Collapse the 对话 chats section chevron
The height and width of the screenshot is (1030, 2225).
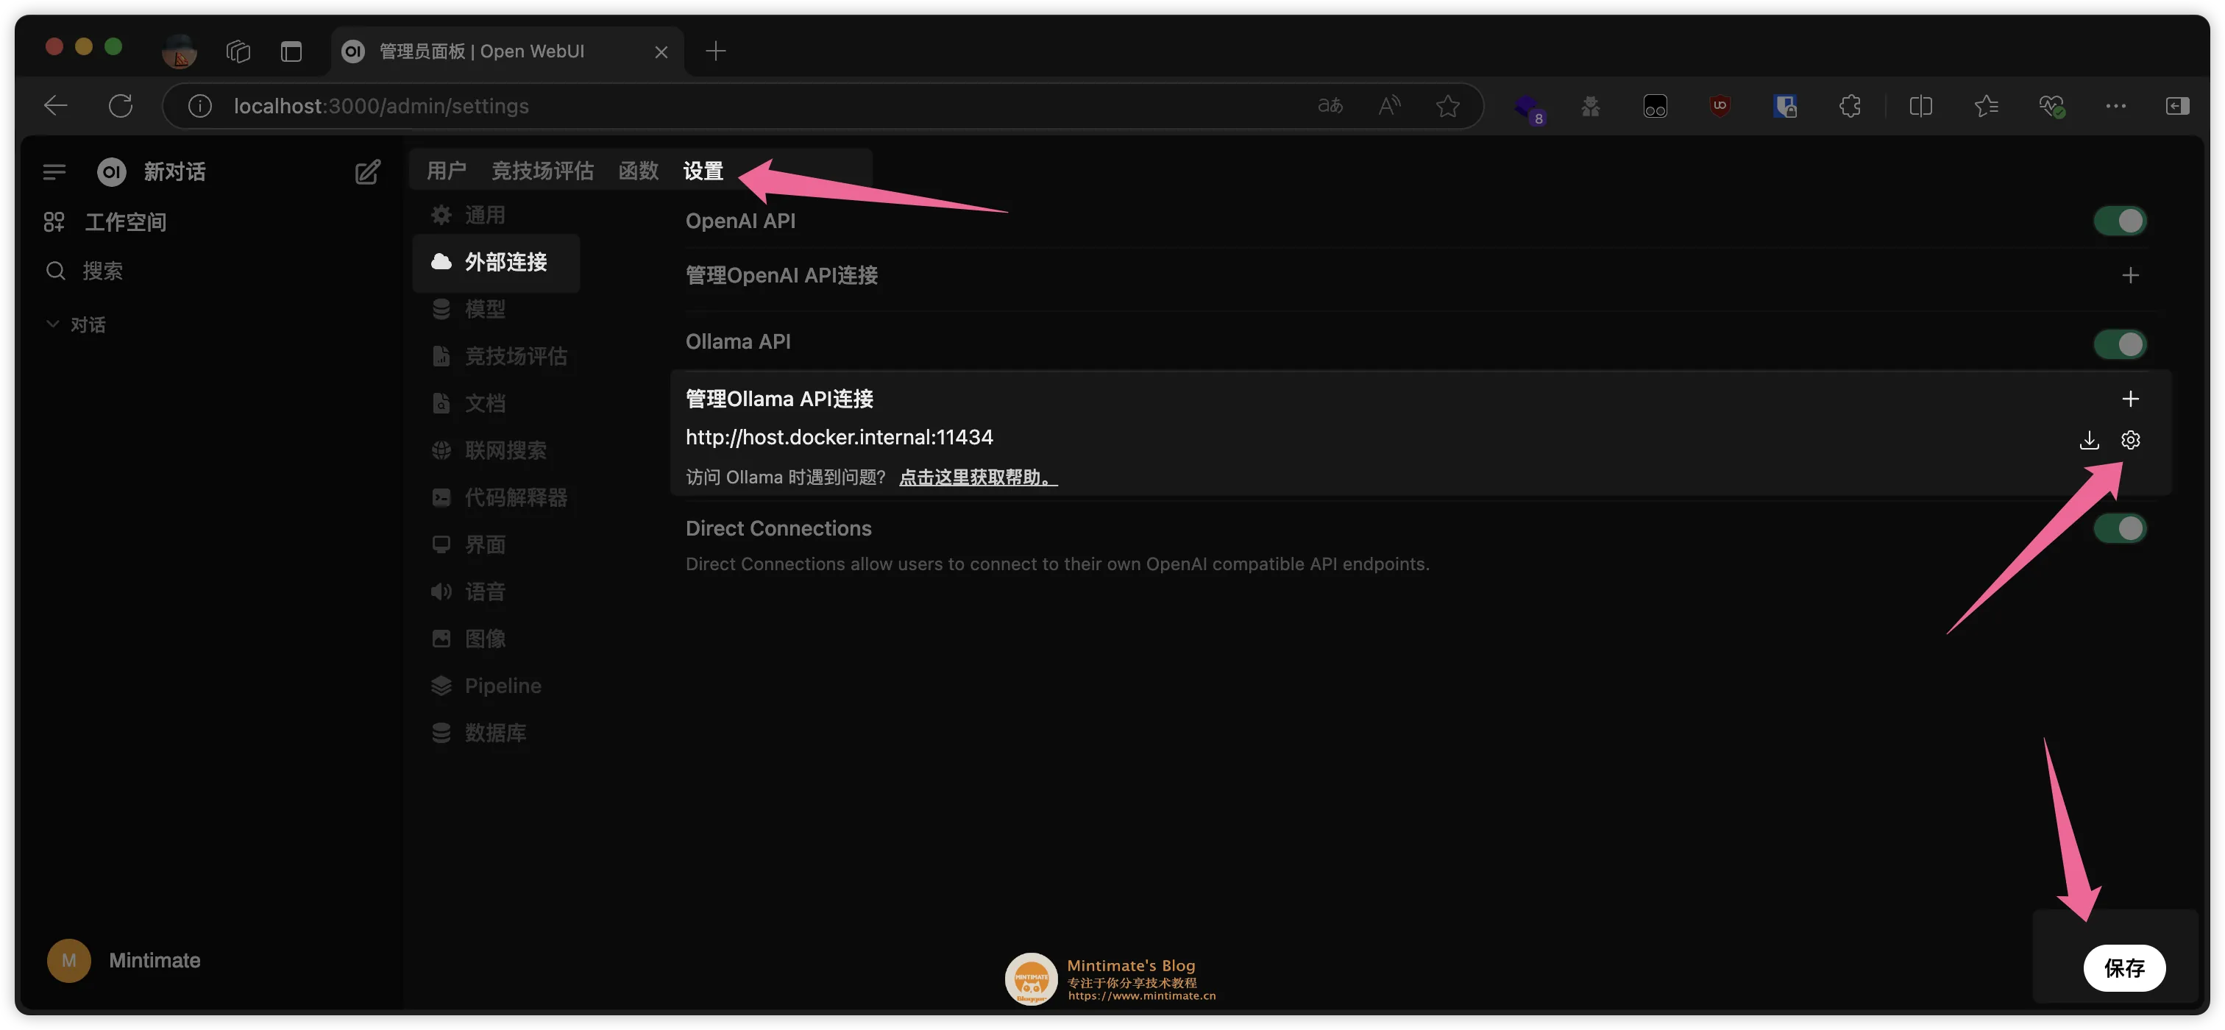coord(53,324)
